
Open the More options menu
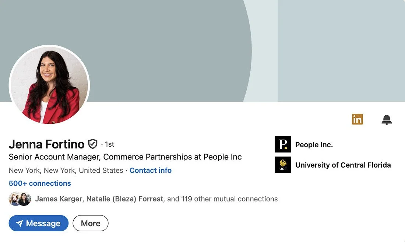91,223
